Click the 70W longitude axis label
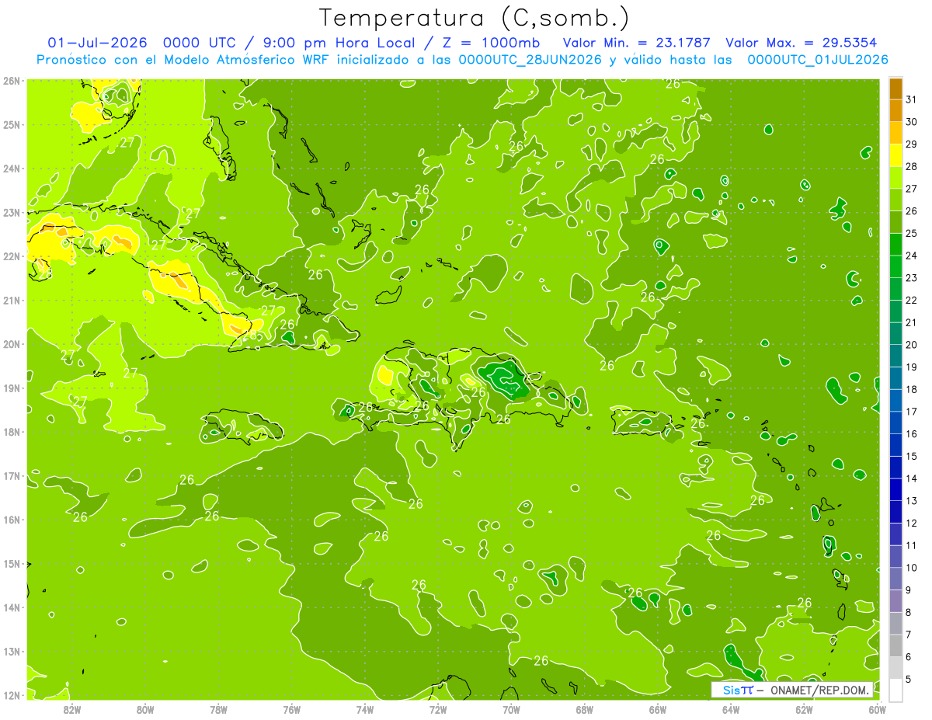 click(511, 709)
